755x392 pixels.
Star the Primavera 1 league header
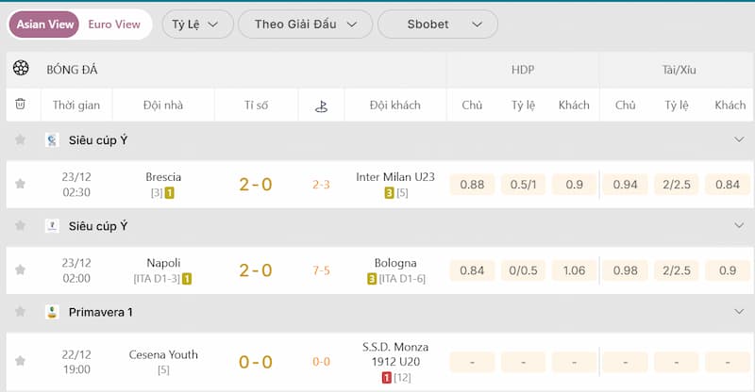point(20,312)
